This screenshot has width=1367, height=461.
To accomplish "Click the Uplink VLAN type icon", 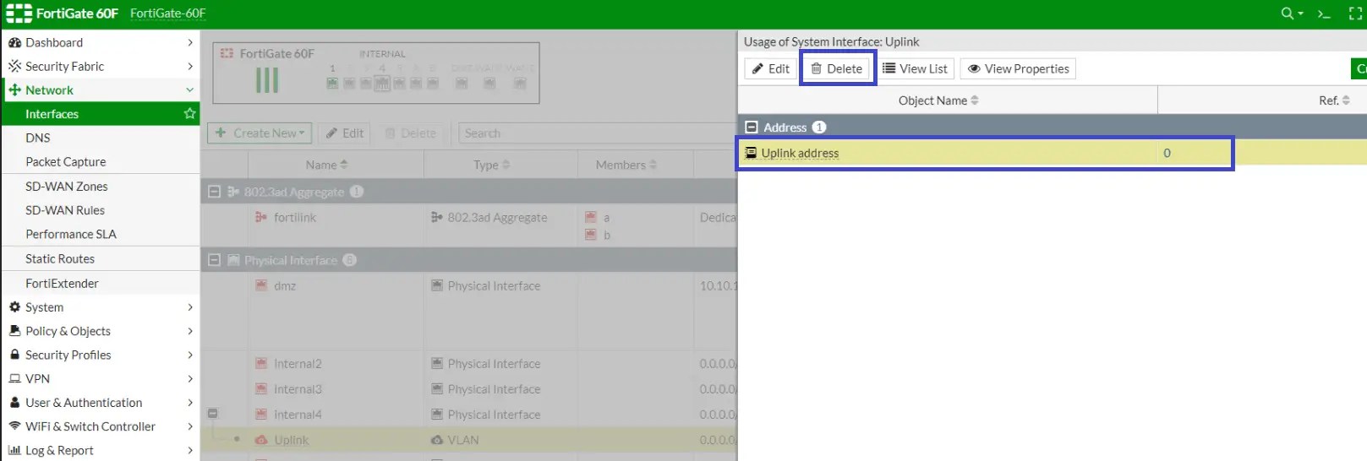I will (437, 440).
